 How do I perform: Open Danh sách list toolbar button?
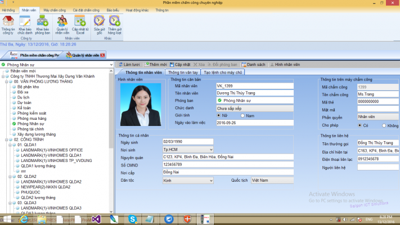[x=253, y=65]
